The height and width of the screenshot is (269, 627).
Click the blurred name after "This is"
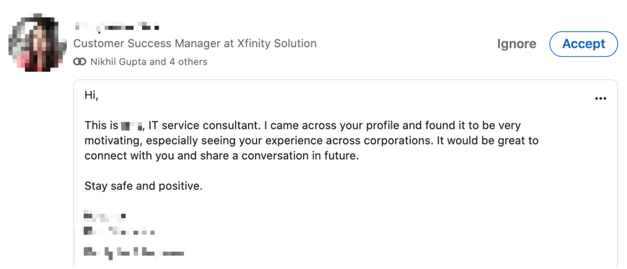(132, 126)
